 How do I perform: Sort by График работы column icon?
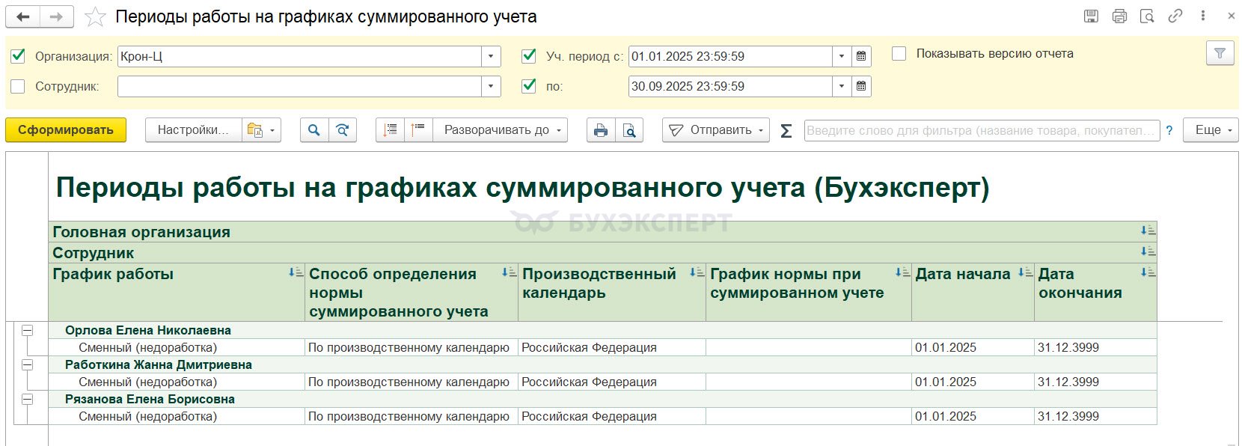[x=296, y=272]
